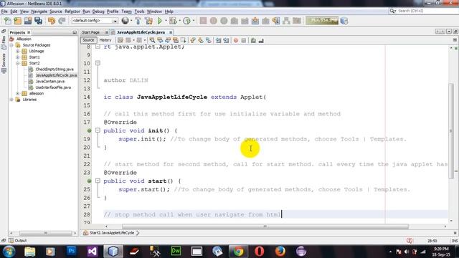This screenshot has height=258, width=459.
Task: Select CheckEmptyString.java in project tree
Action: click(x=55, y=70)
